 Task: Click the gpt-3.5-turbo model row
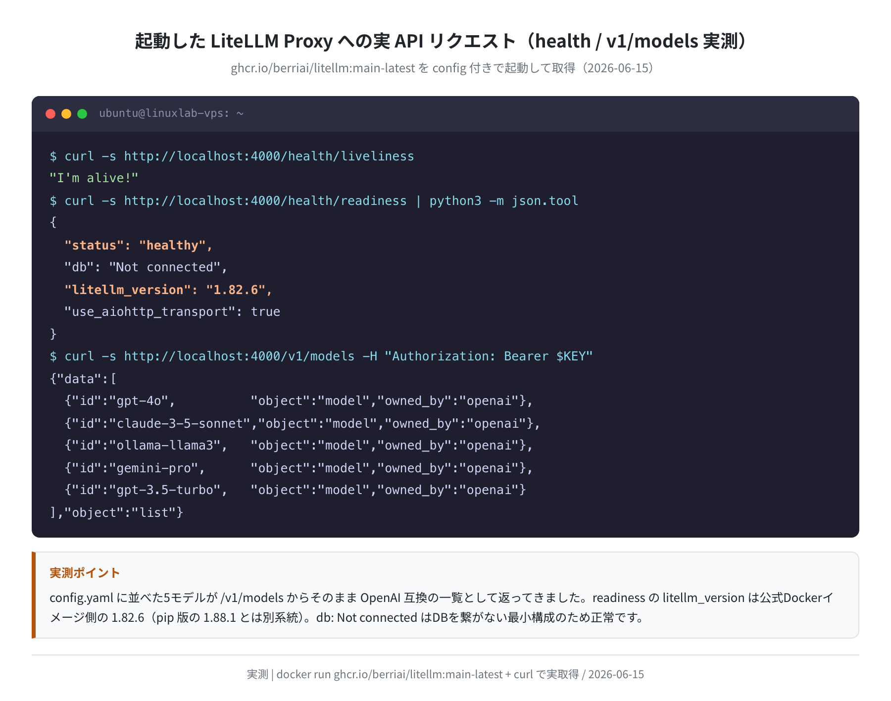click(x=295, y=490)
